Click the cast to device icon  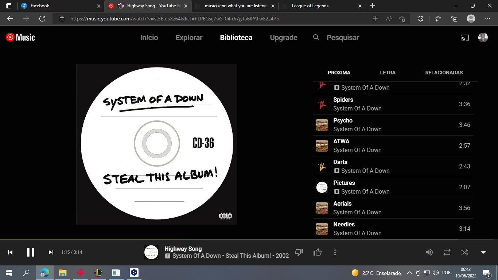tap(465, 38)
